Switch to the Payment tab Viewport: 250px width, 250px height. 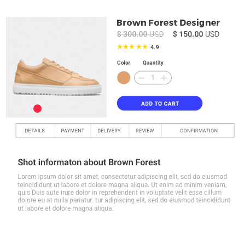[x=73, y=130]
